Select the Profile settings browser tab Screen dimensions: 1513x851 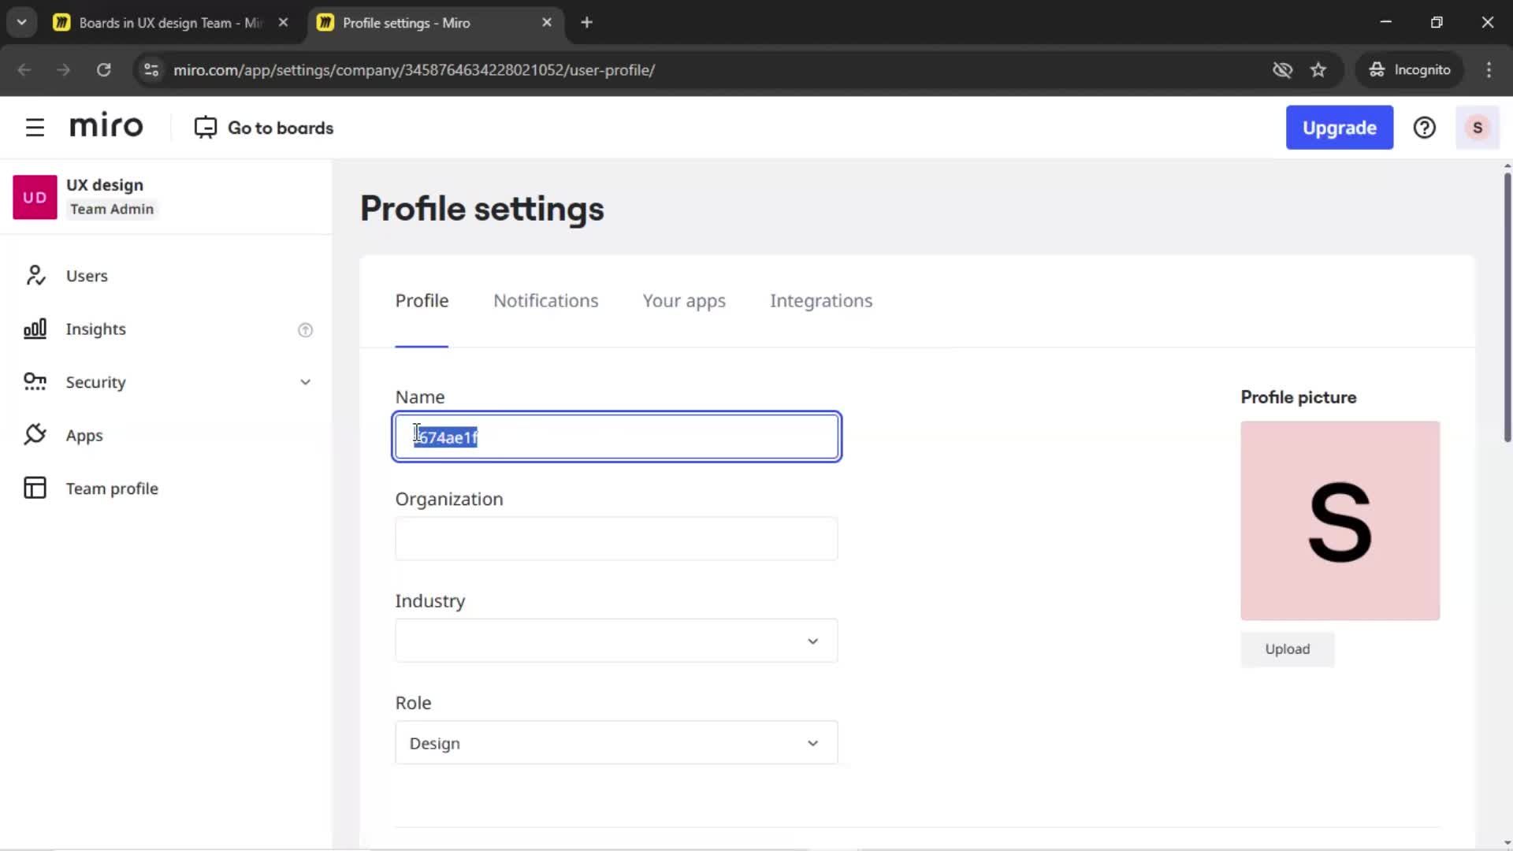(435, 23)
